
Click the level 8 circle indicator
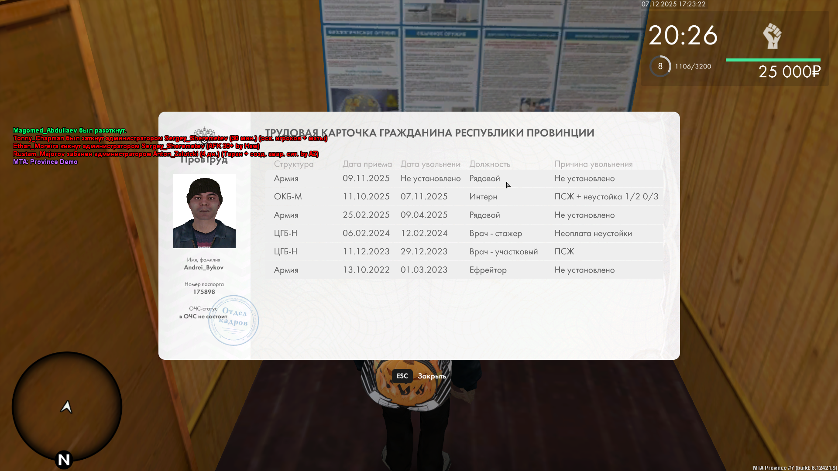[x=660, y=66]
